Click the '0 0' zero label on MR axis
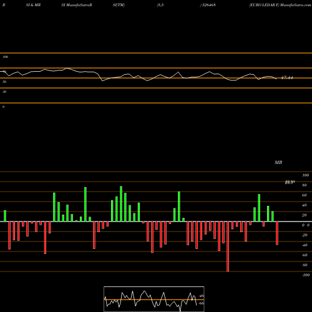The width and height of the screenshot is (312, 312). click(x=306, y=225)
